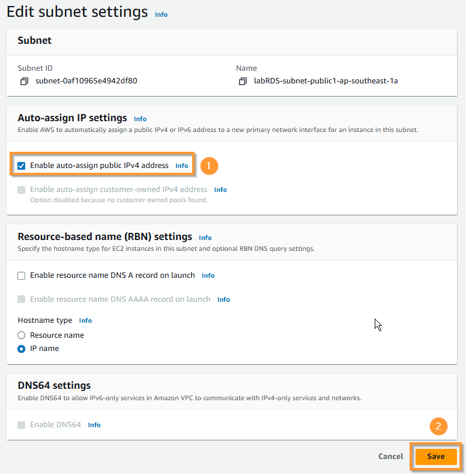The image size is (466, 474).
Task: Open Info for customer-owned IPv4 address
Action: point(220,190)
